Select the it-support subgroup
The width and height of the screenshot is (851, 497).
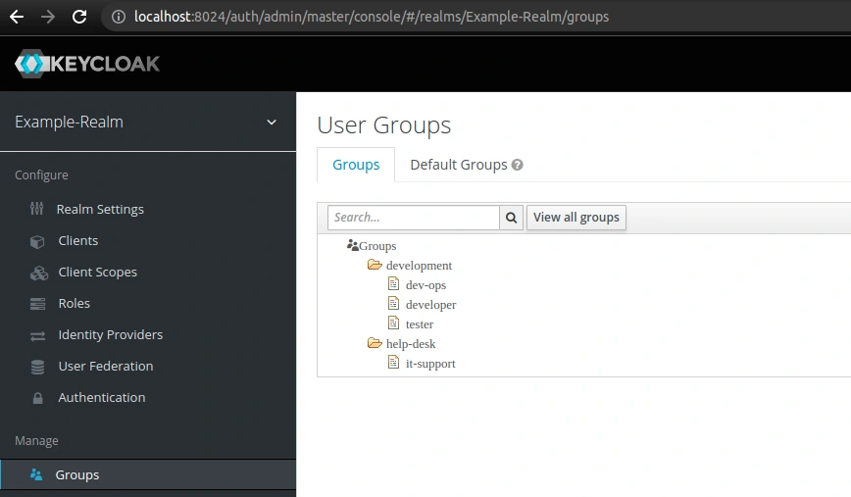point(430,363)
